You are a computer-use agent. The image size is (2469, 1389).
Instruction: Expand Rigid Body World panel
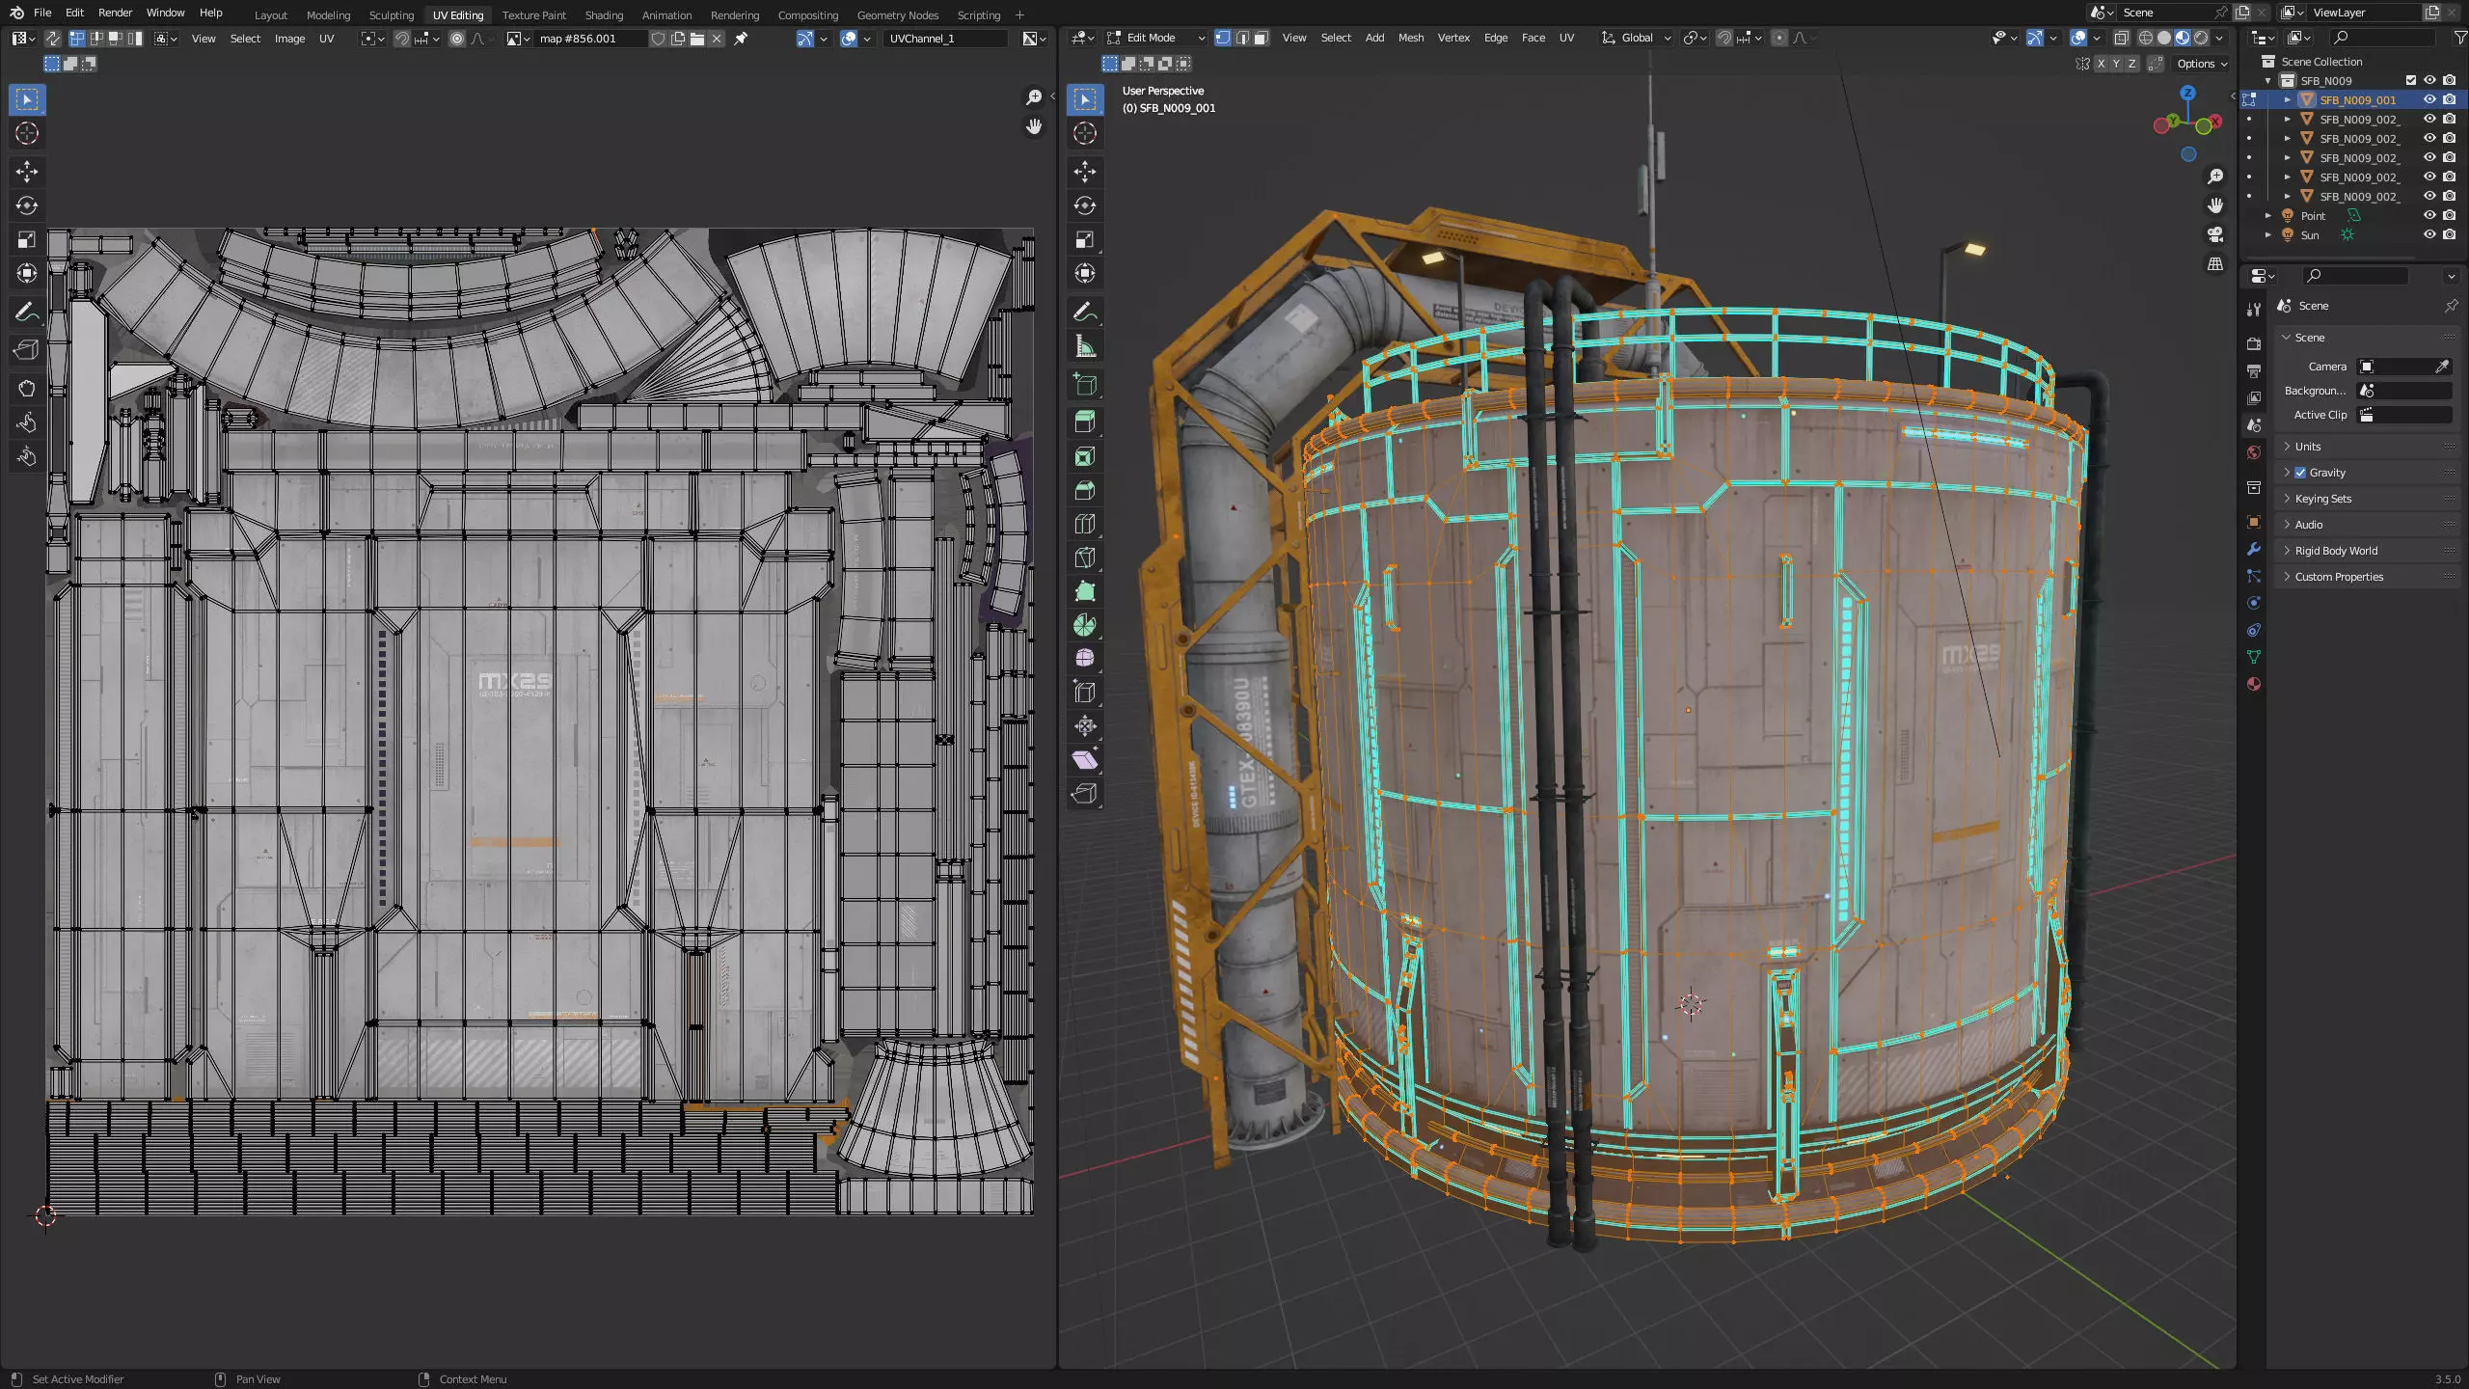coord(2369,551)
